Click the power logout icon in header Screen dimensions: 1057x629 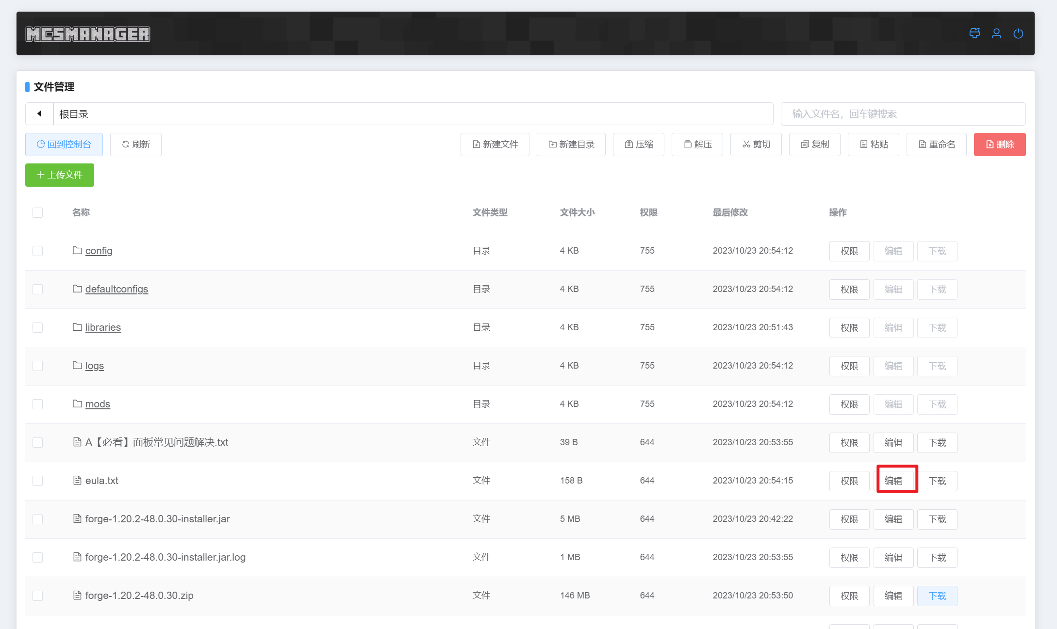click(1018, 33)
